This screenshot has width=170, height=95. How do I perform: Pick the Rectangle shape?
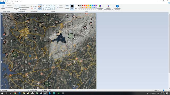click(49, 6)
